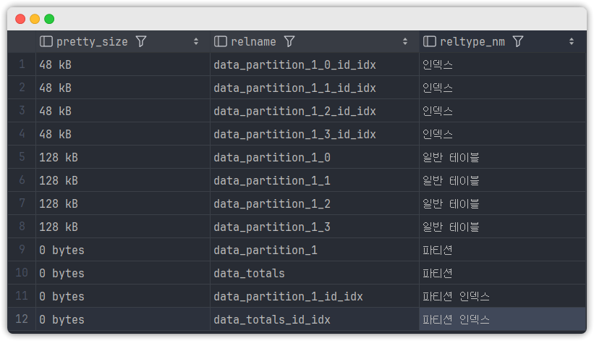Click cell data_partition_1_2 in relname
Screen dimensions: 594x341
coord(315,203)
